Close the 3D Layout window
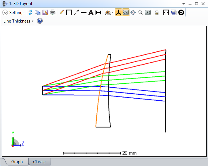Screen dimensions: 208x166 pyautogui.click(x=203, y=4)
